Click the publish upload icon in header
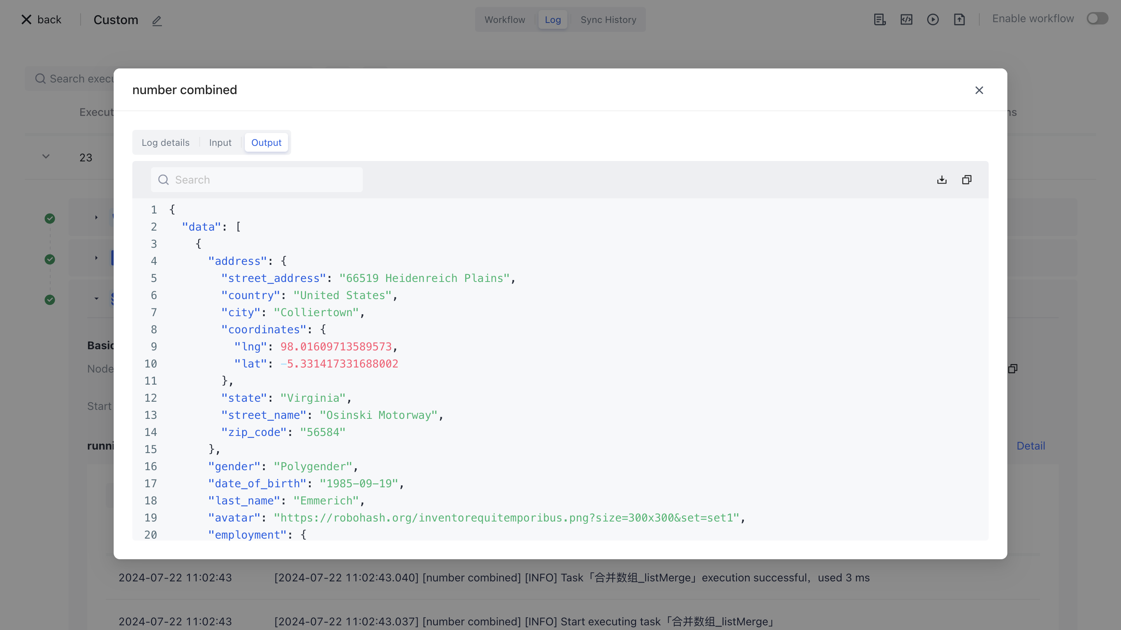This screenshot has height=630, width=1121. click(959, 19)
